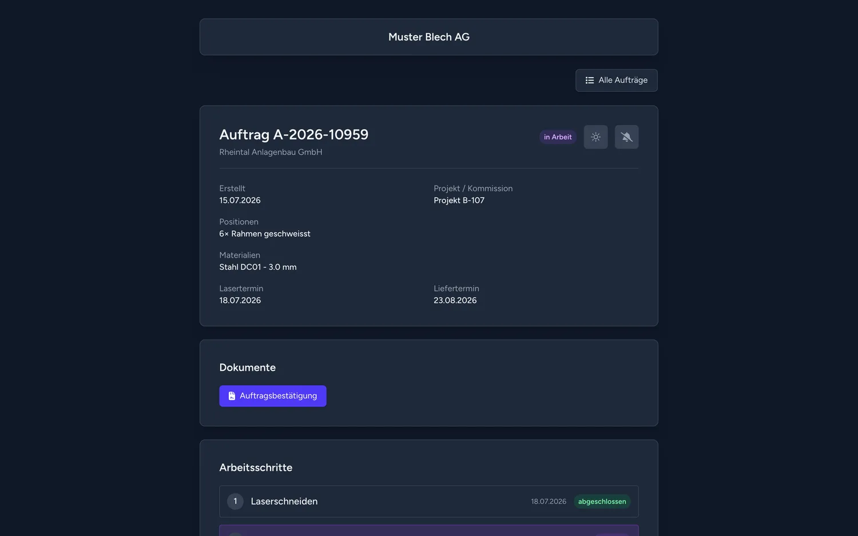This screenshot has height=536, width=858.
Task: Click the abgeschlossen status badge
Action: (602, 502)
